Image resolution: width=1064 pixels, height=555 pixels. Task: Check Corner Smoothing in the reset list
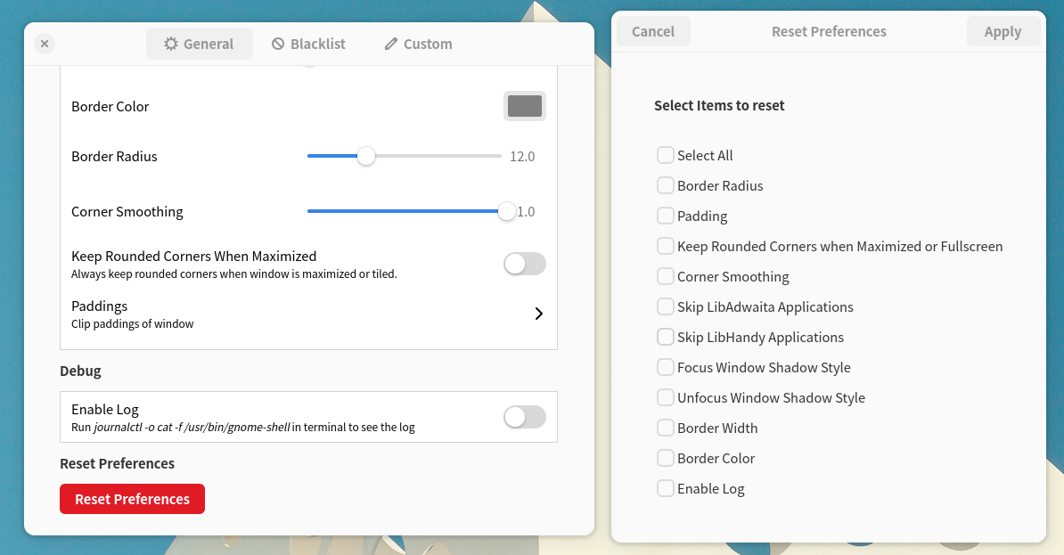tap(666, 276)
